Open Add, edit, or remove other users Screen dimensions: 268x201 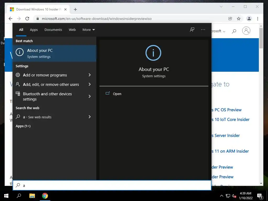point(54,85)
